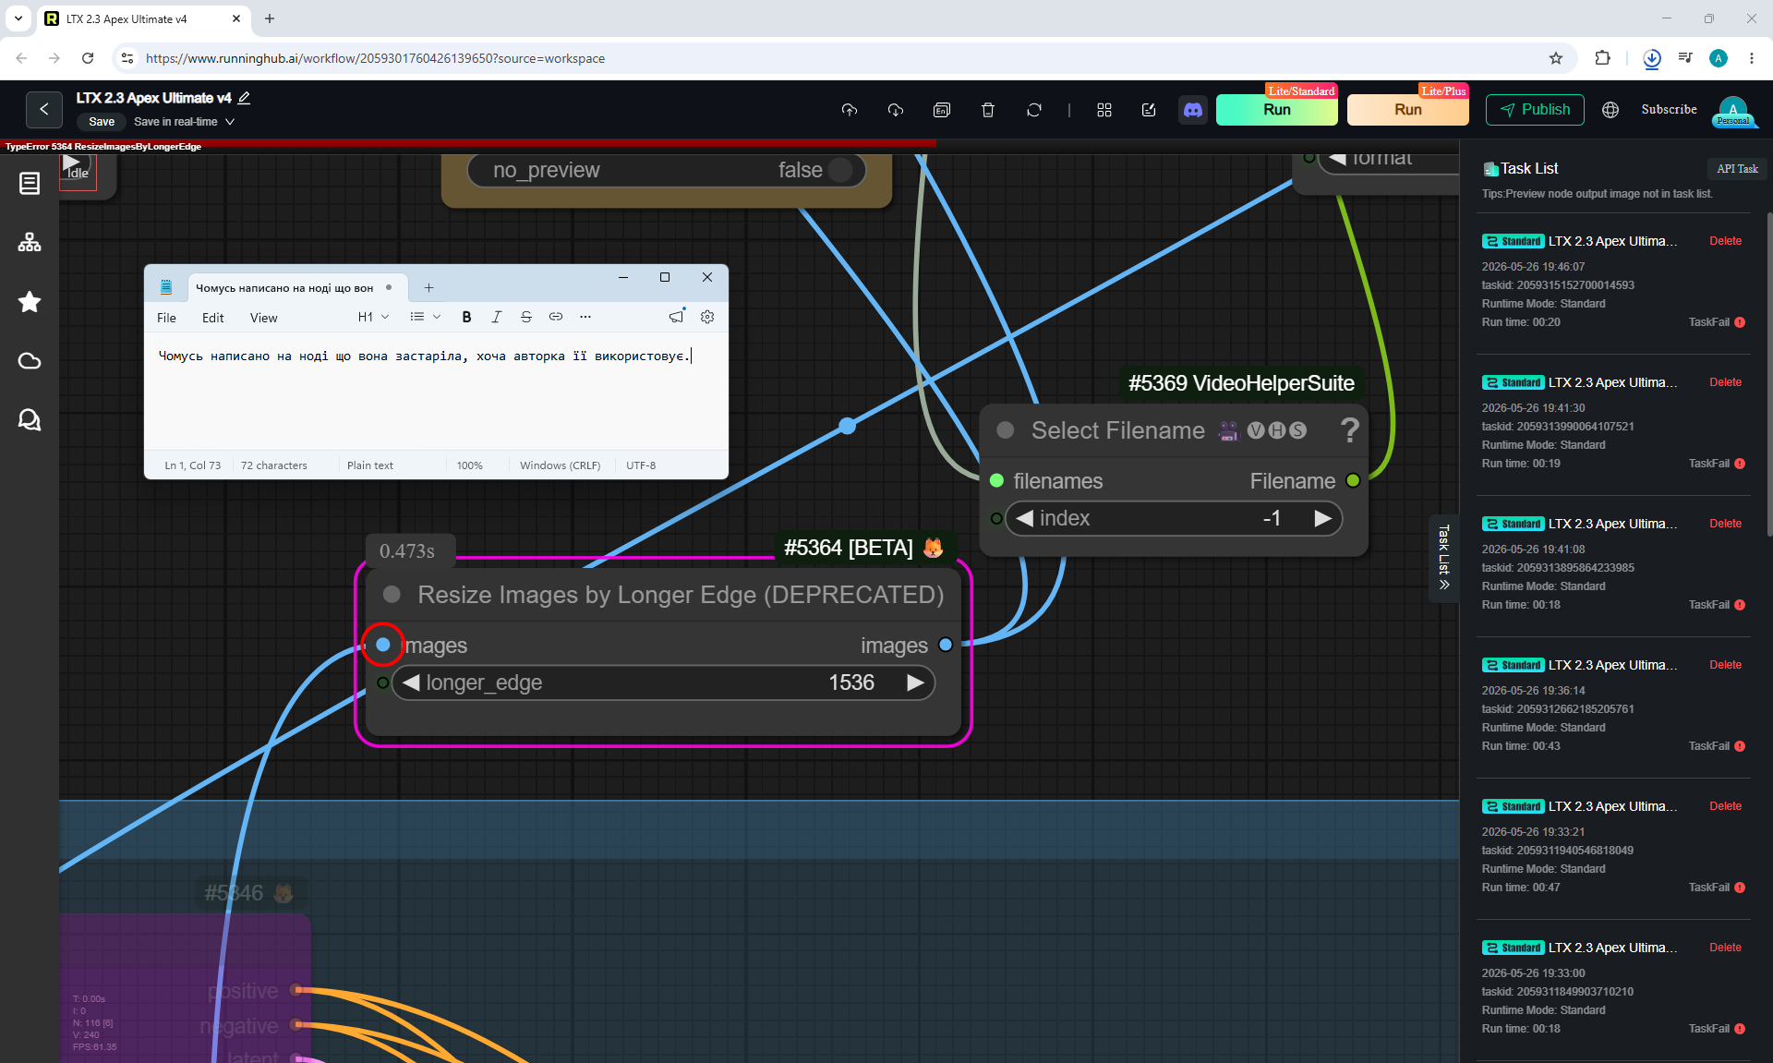Decrease the index value with left arrow
Image resolution: width=1773 pixels, height=1063 pixels.
[1024, 518]
